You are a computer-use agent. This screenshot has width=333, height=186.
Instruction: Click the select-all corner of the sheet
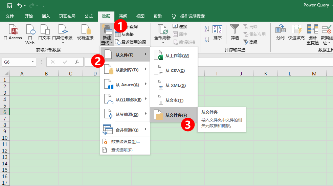click(5, 73)
